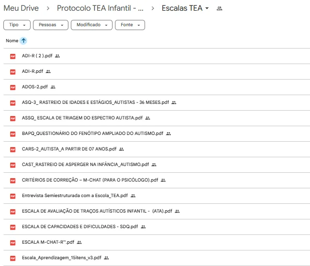Select BAPQ_QUESTIONÁRIO DO FENÓTIPO AMPLIADO file

coord(93,133)
